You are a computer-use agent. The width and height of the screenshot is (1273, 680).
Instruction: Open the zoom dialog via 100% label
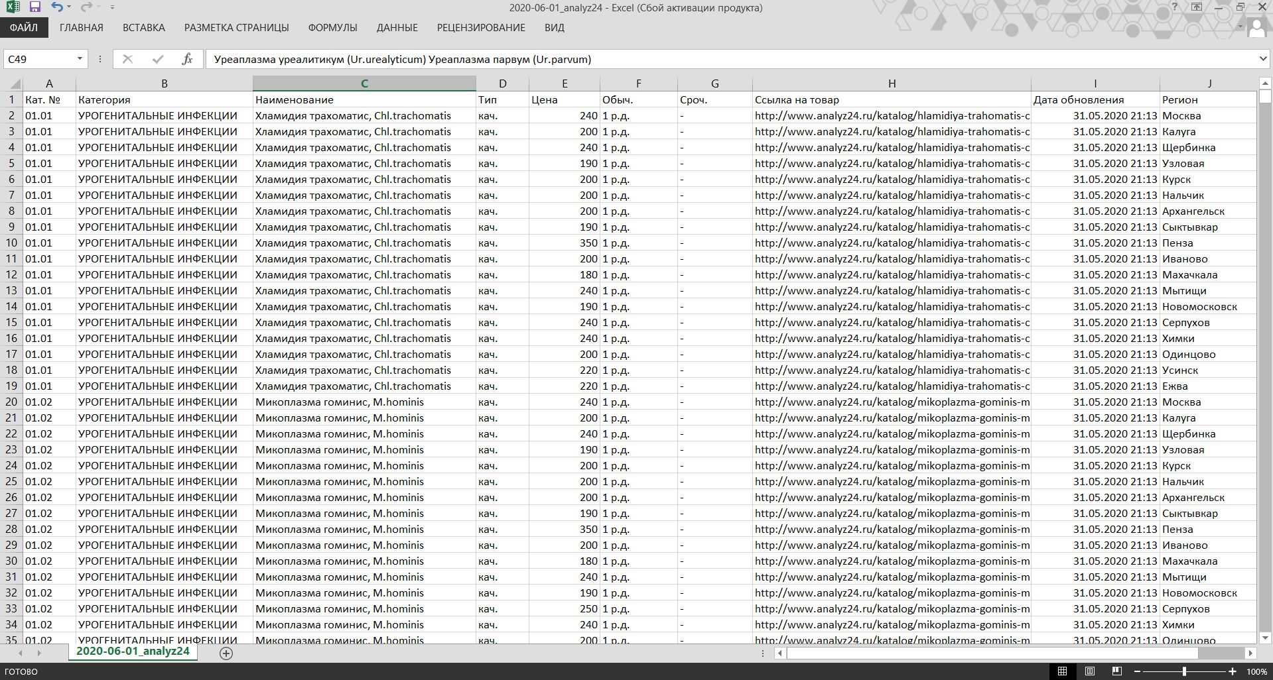[1257, 671]
